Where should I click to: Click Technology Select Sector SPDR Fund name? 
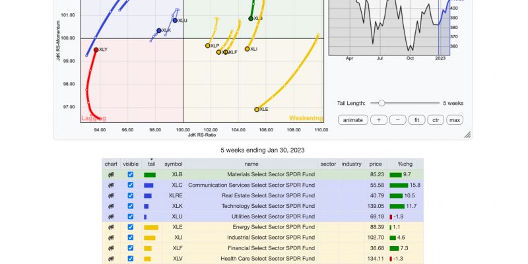point(269,206)
